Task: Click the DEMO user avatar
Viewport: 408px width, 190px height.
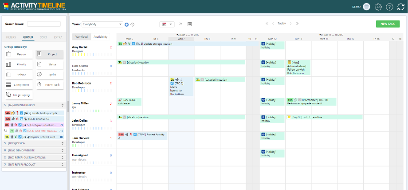Action: (366, 7)
